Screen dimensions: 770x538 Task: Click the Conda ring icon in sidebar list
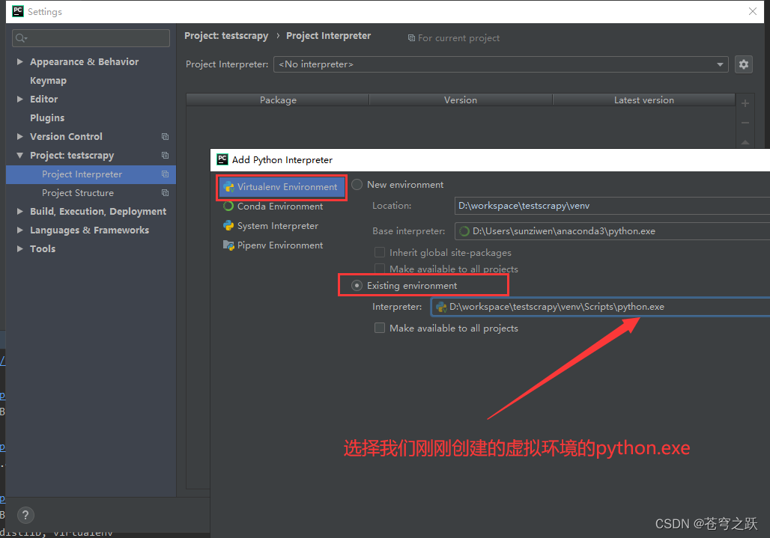228,206
